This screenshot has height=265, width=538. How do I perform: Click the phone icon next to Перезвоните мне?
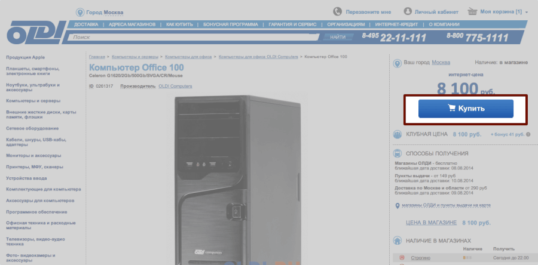pyautogui.click(x=338, y=11)
